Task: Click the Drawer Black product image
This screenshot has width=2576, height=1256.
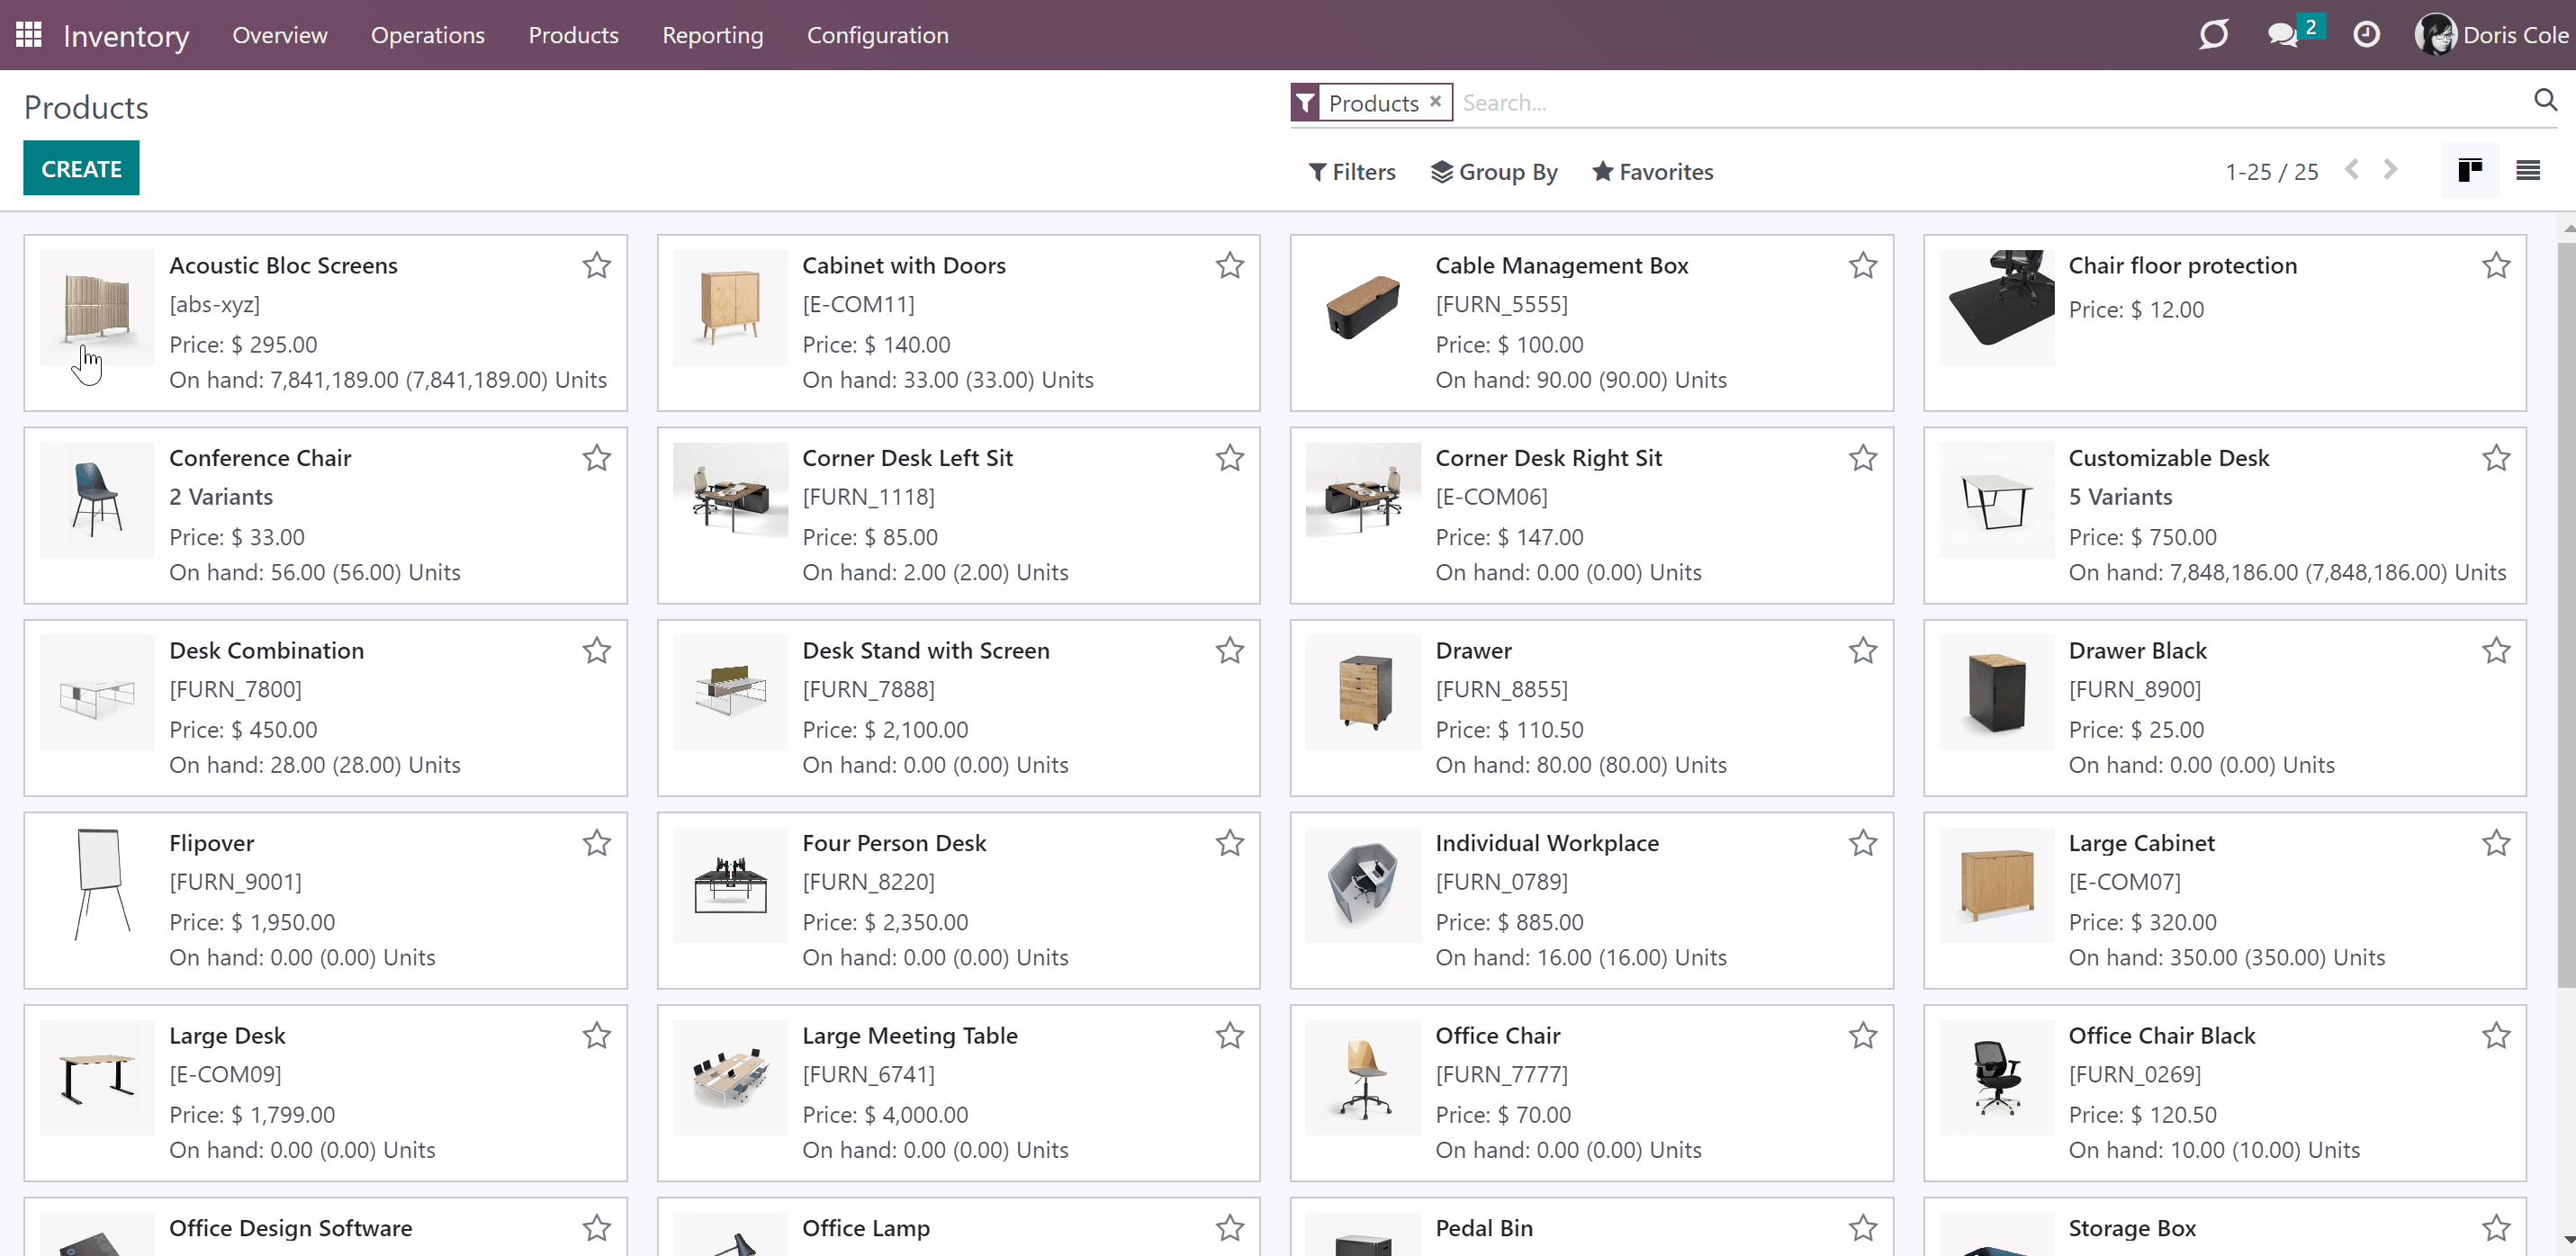Action: click(1997, 693)
